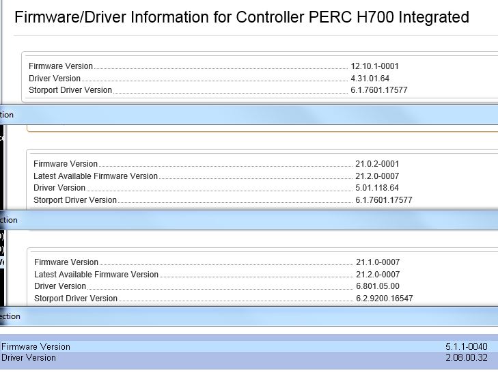Click firmware value 5.1.1-0040

[467, 347]
